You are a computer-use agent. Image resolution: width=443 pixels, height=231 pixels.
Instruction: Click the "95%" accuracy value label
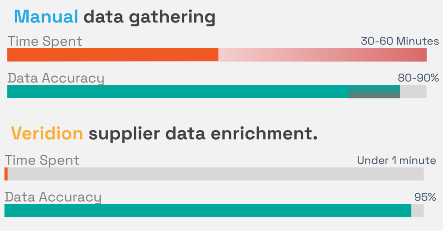(425, 197)
